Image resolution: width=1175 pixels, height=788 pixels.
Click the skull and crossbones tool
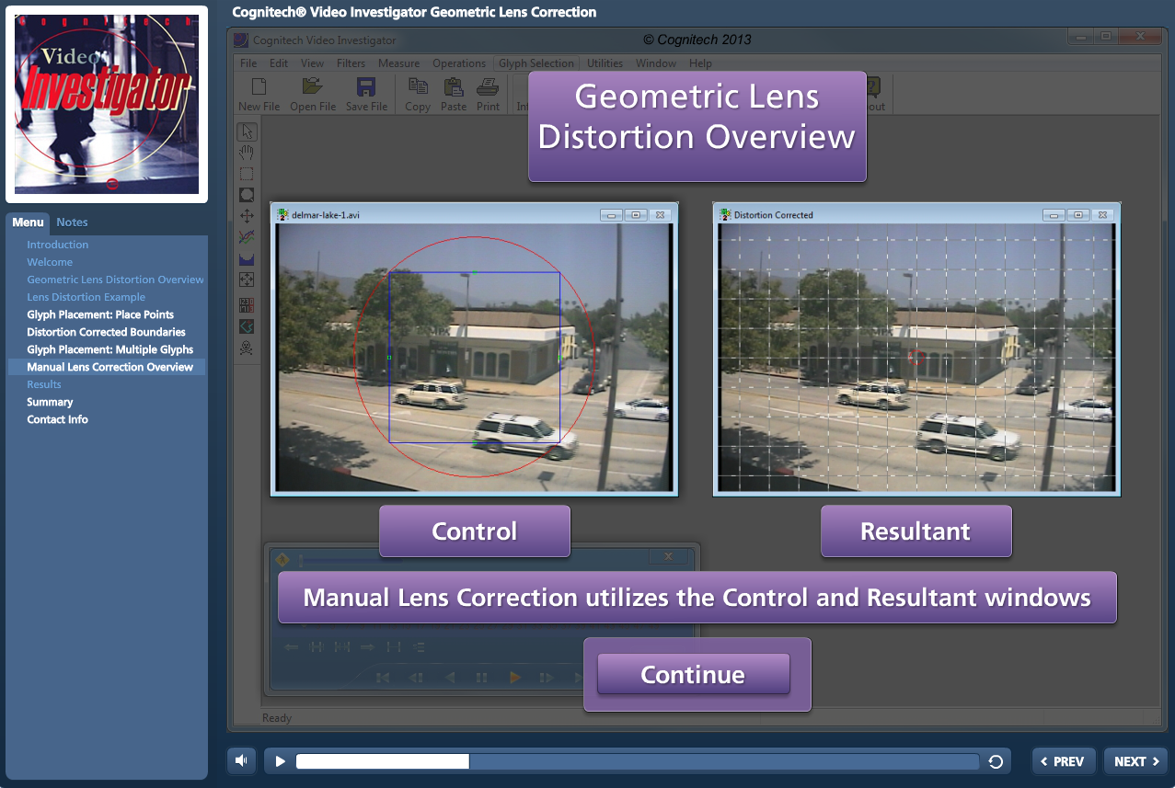(247, 348)
